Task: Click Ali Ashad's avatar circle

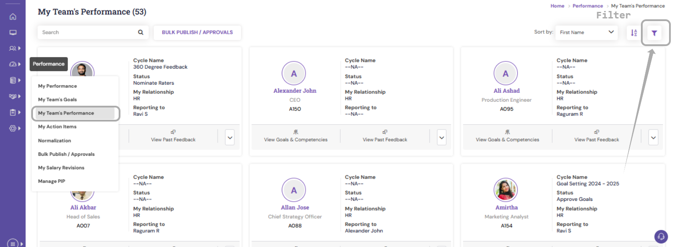Action: [x=506, y=73]
